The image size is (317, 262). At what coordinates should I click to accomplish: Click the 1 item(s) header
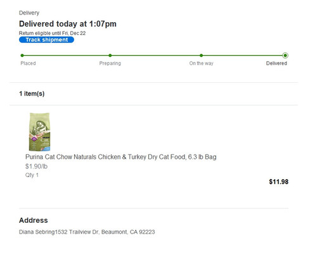coord(32,94)
